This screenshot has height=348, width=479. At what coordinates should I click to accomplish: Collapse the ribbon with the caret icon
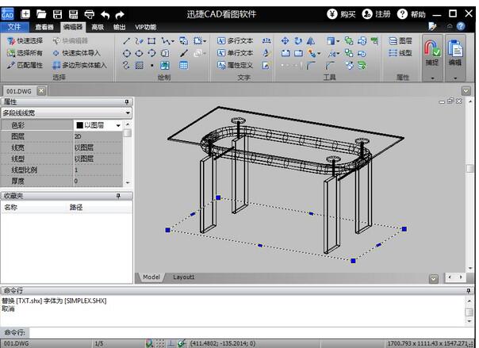[x=450, y=26]
